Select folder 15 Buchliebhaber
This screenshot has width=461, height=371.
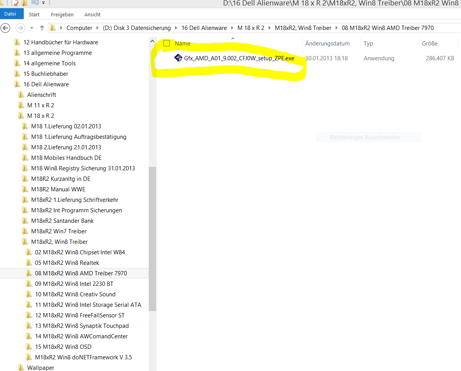(x=46, y=74)
